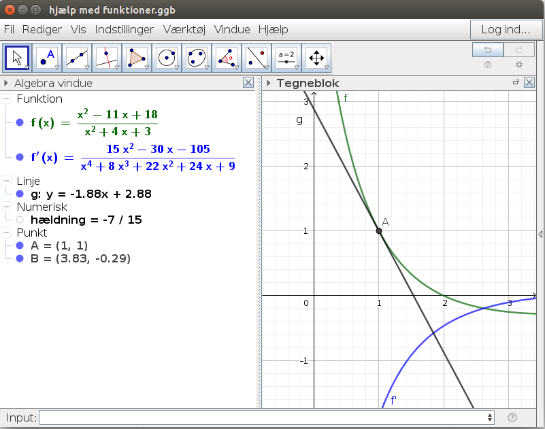545x429 pixels.
Task: Select the New Point tool
Action: 47,58
